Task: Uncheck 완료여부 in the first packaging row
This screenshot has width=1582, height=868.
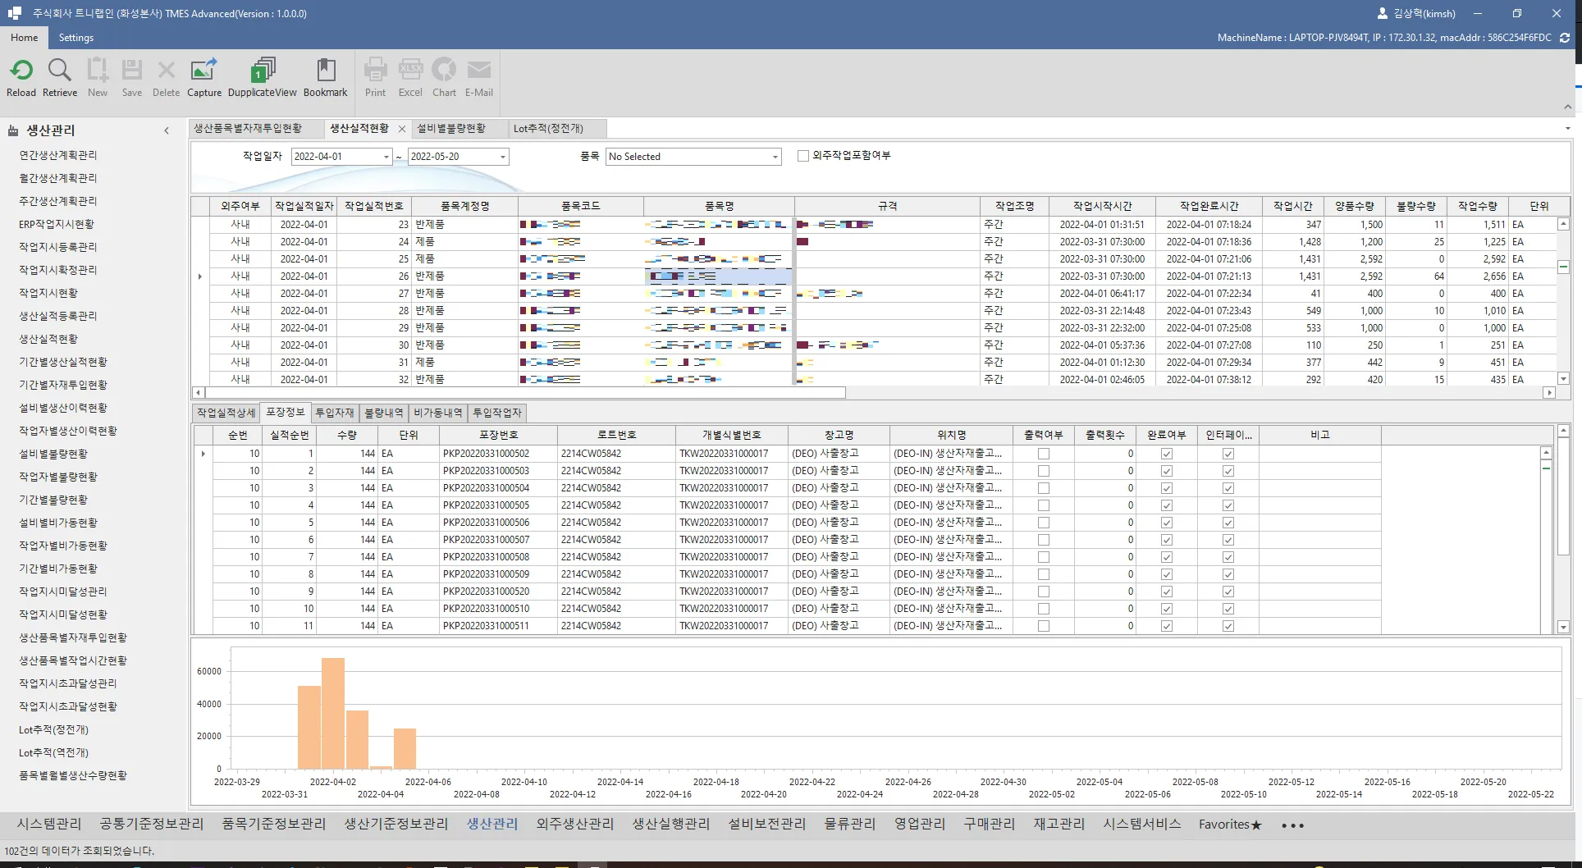Action: pyautogui.click(x=1166, y=454)
